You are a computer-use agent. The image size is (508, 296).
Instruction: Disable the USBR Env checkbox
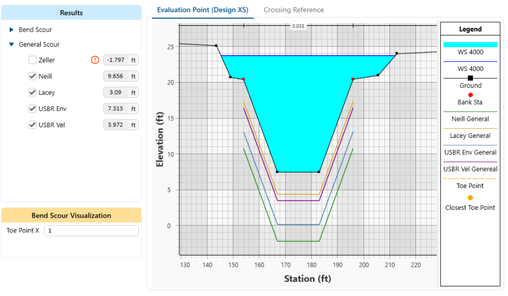click(x=33, y=109)
